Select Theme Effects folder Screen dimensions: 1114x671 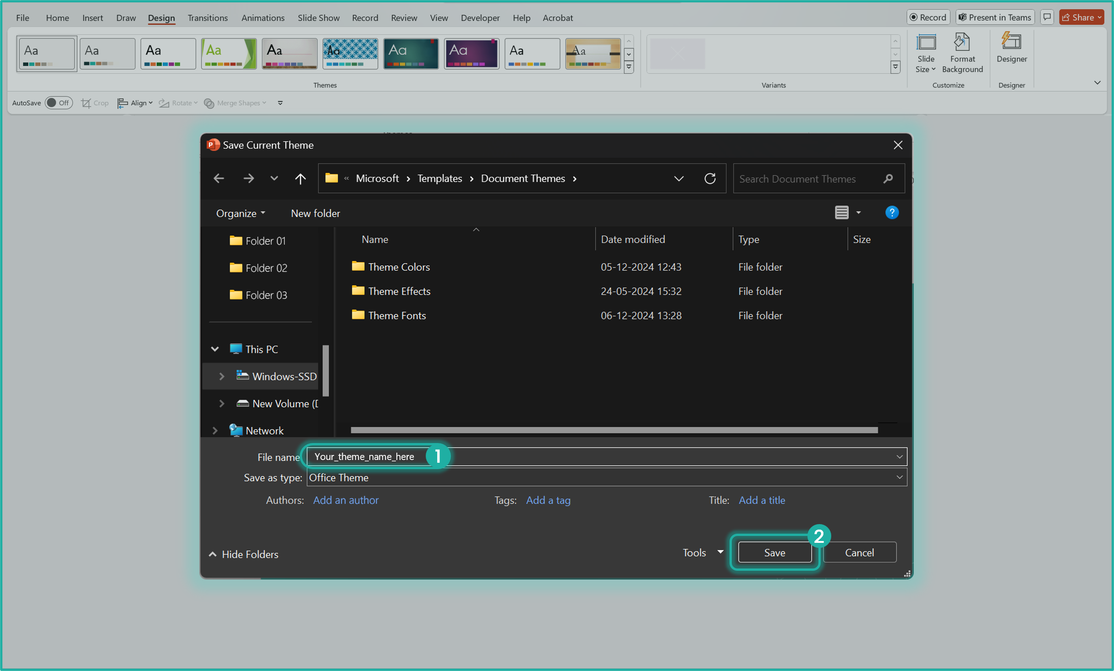pos(391,291)
